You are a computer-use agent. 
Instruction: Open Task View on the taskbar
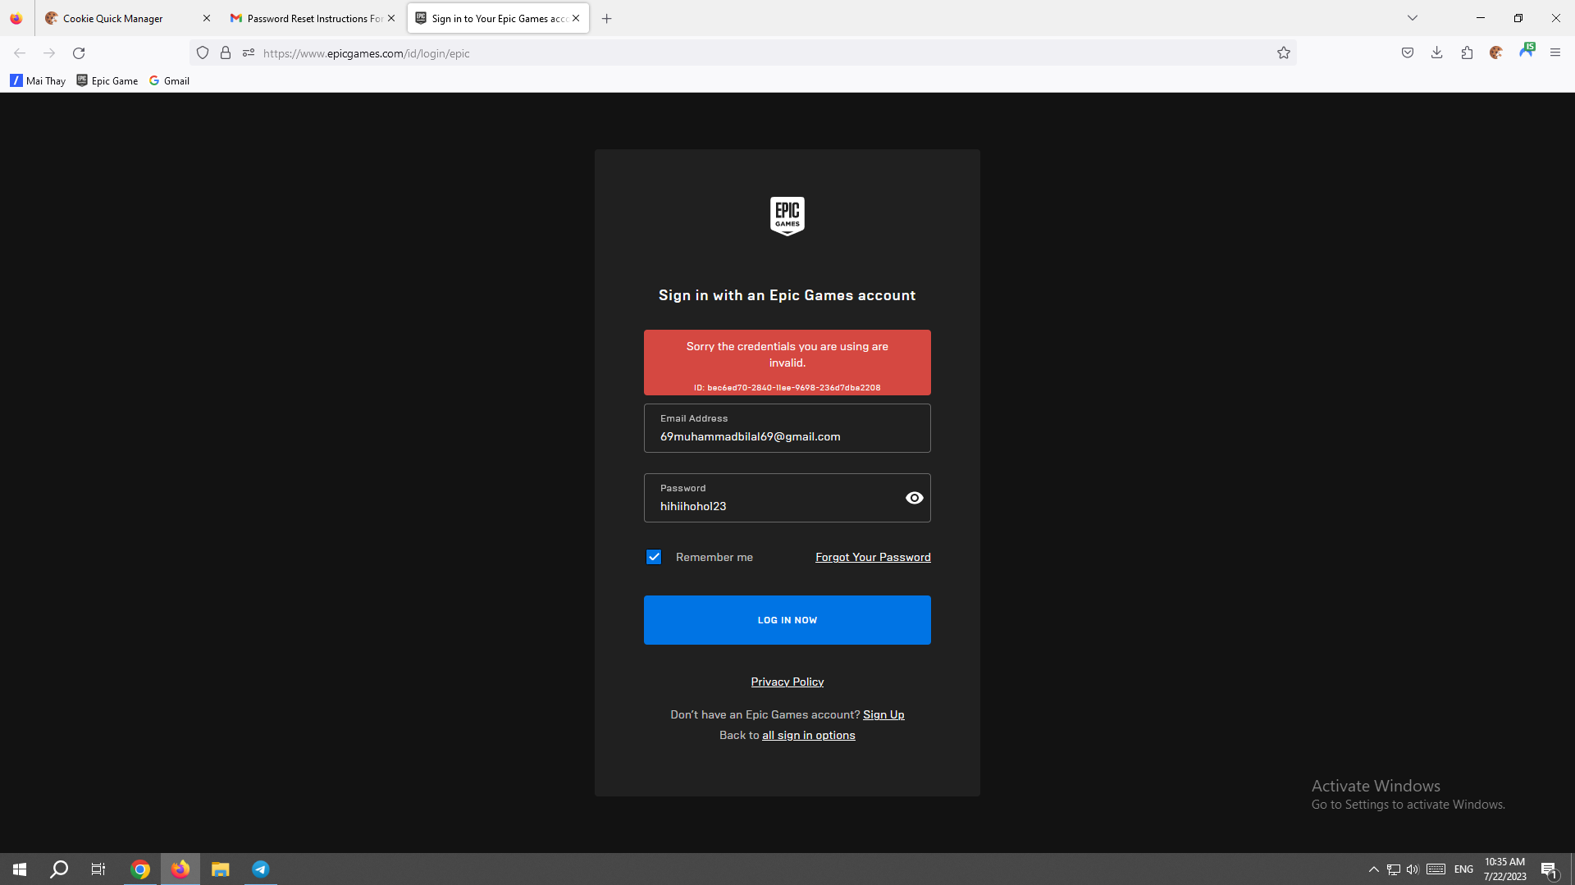coord(98,869)
